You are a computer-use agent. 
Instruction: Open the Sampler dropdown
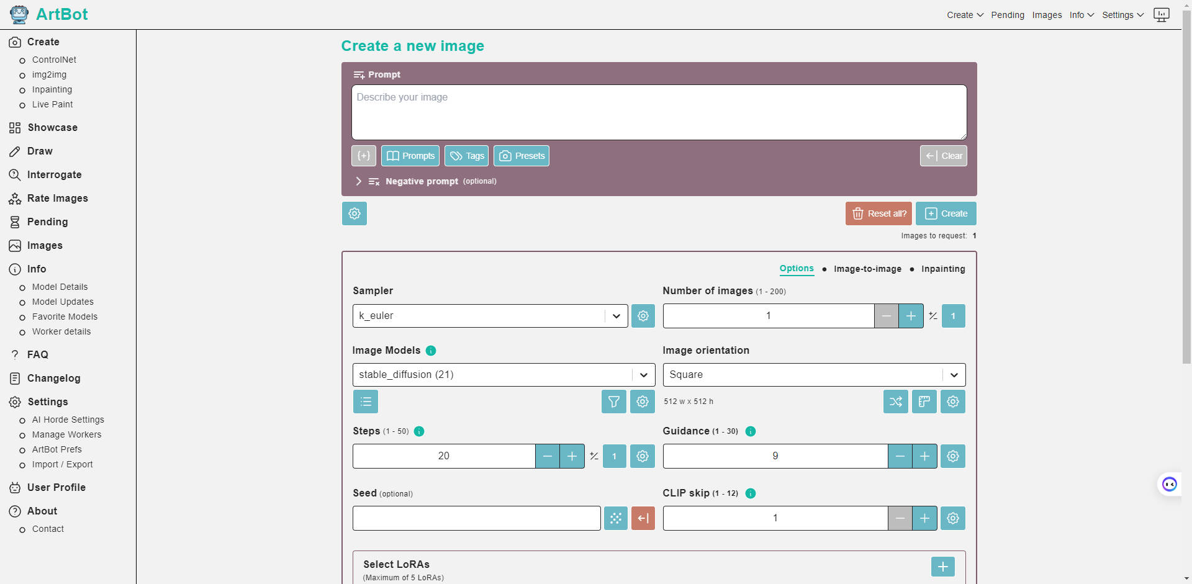[x=490, y=316]
